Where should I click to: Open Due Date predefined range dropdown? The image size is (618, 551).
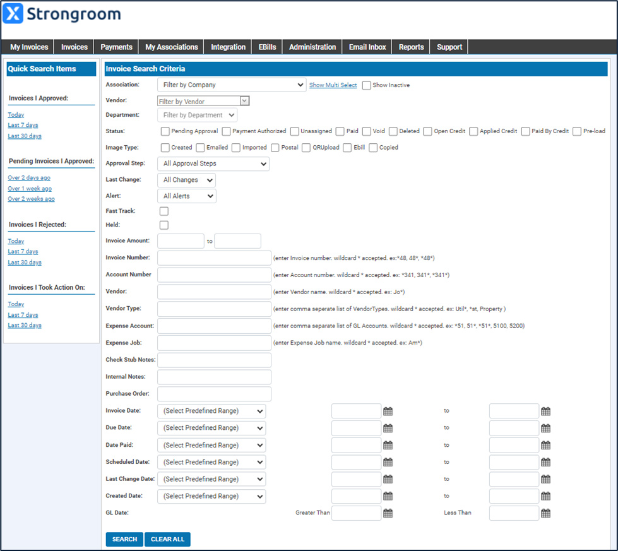coord(211,428)
